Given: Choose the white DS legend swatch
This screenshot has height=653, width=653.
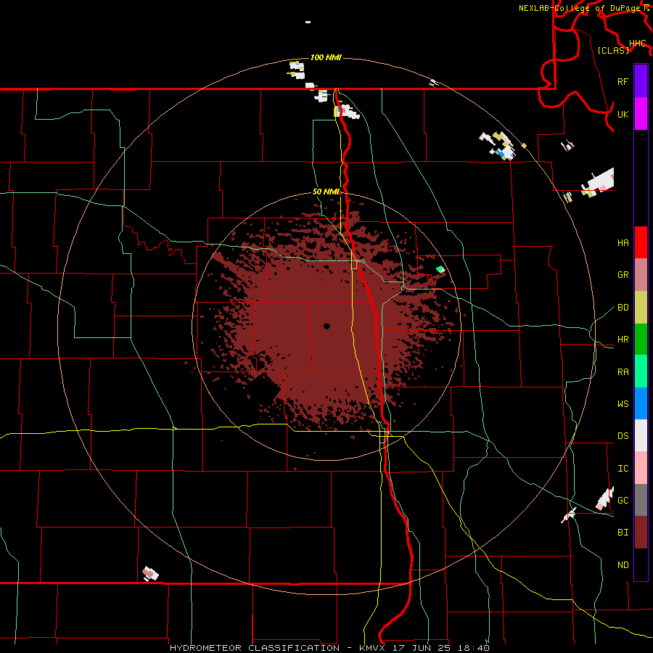Looking at the screenshot, I should pyautogui.click(x=641, y=435).
